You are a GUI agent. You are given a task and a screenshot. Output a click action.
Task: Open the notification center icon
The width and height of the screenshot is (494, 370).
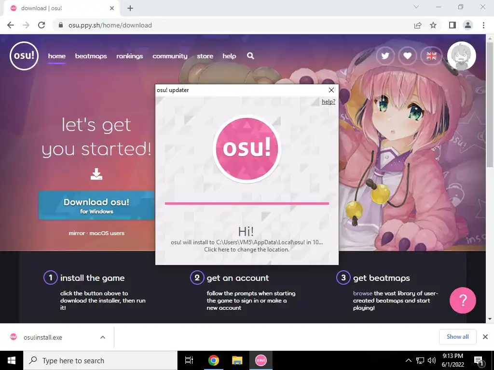[x=479, y=360]
